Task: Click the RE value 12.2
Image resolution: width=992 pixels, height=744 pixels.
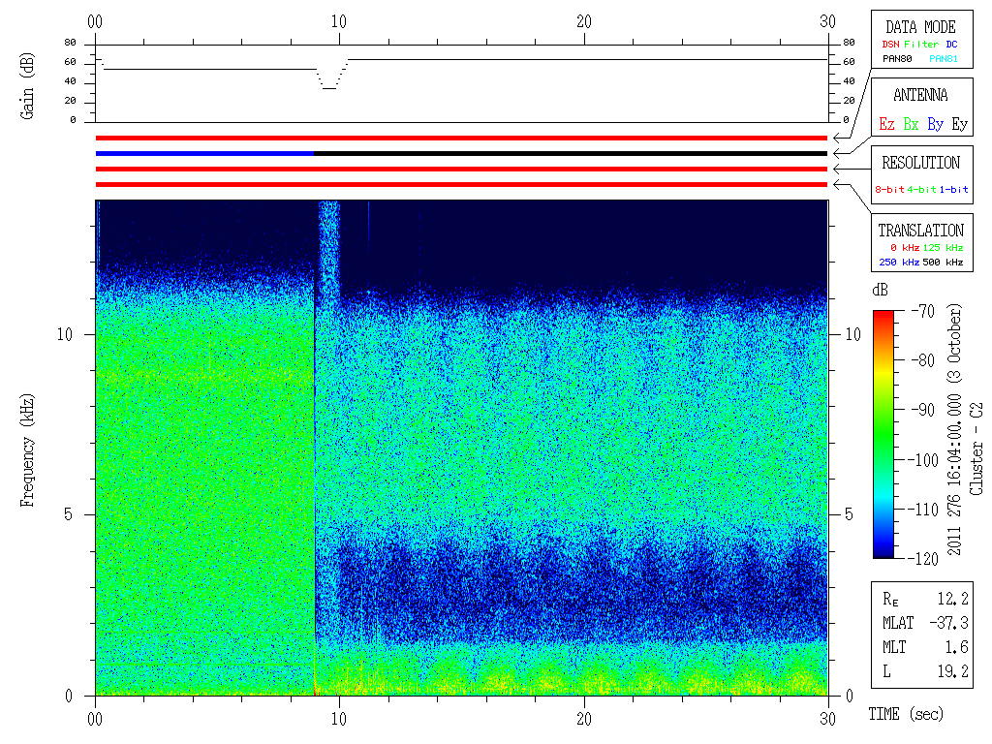Action: [953, 599]
